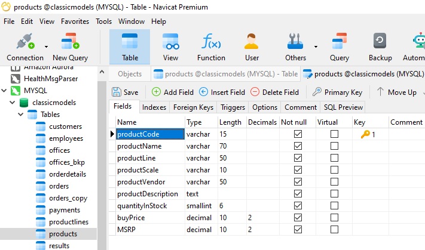
Task: Click the Decimals cell of buyPrice
Action: tap(262, 218)
